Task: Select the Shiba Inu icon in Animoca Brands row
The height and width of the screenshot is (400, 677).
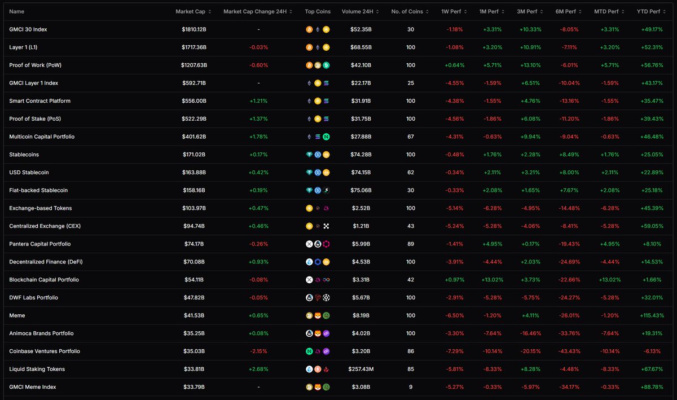Action: pyautogui.click(x=318, y=333)
